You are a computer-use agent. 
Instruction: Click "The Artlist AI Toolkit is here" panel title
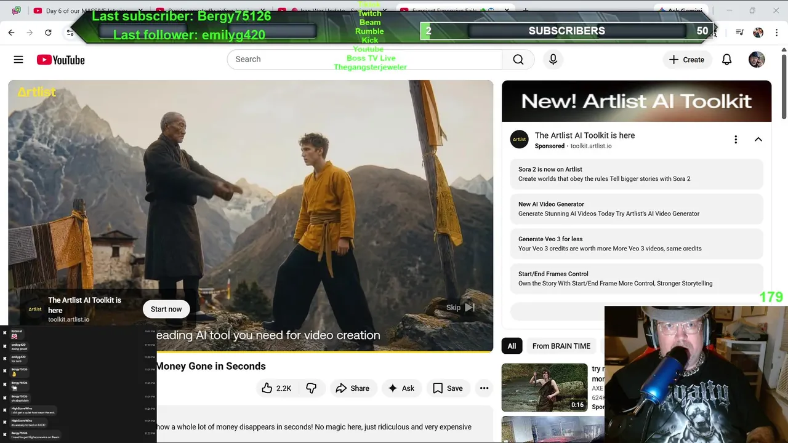pyautogui.click(x=585, y=135)
